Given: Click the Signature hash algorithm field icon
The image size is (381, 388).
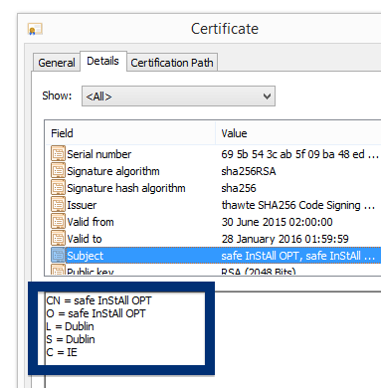Looking at the screenshot, I should (58, 188).
